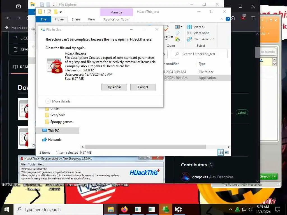This screenshot has height=215, width=287.
Task: Open the Help menu in the HiJackThis+ window
Action: (x=41, y=164)
